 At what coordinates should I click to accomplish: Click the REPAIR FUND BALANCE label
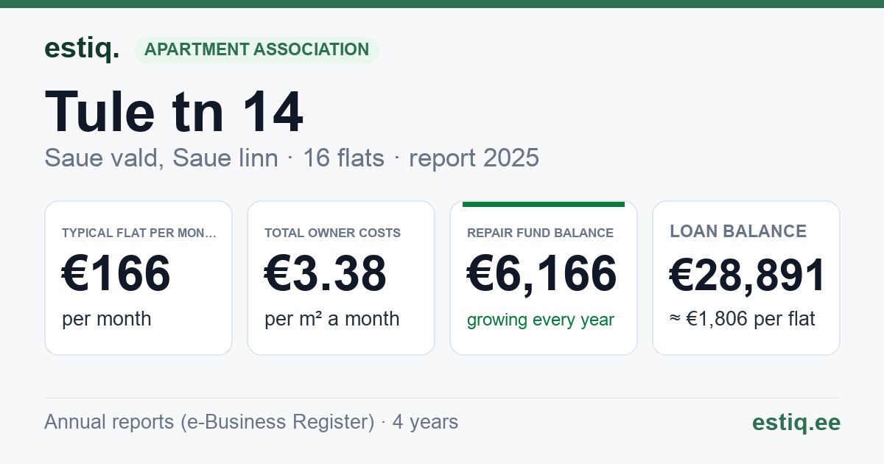coord(540,233)
